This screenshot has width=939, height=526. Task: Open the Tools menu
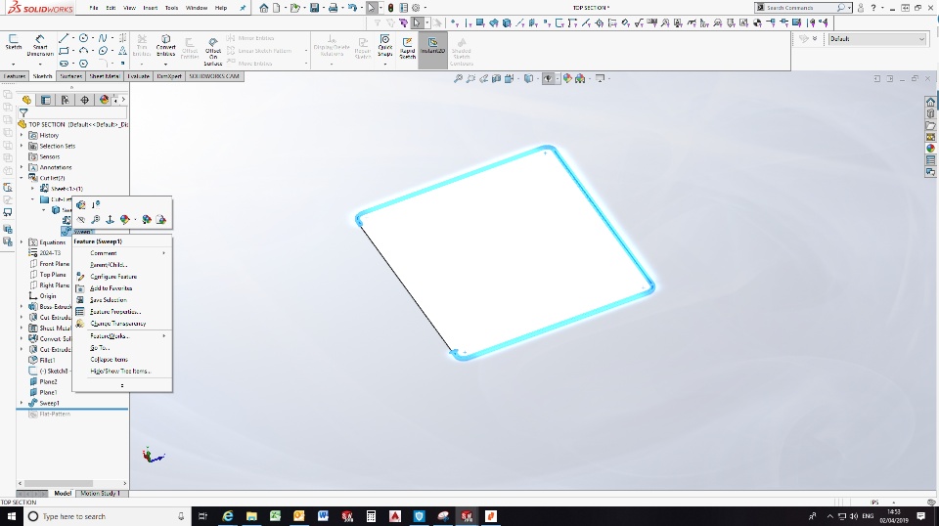[172, 8]
